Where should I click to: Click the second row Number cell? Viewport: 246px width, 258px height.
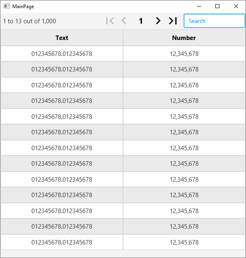point(184,69)
